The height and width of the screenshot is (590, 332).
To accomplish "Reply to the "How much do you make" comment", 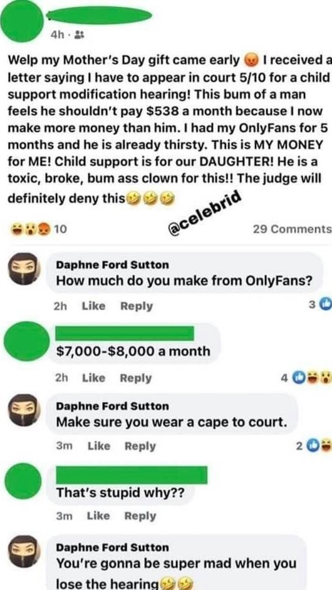I will [x=137, y=306].
